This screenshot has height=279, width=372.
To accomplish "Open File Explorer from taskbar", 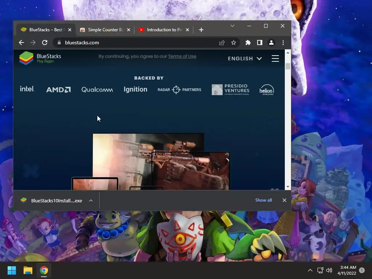I will pos(28,270).
